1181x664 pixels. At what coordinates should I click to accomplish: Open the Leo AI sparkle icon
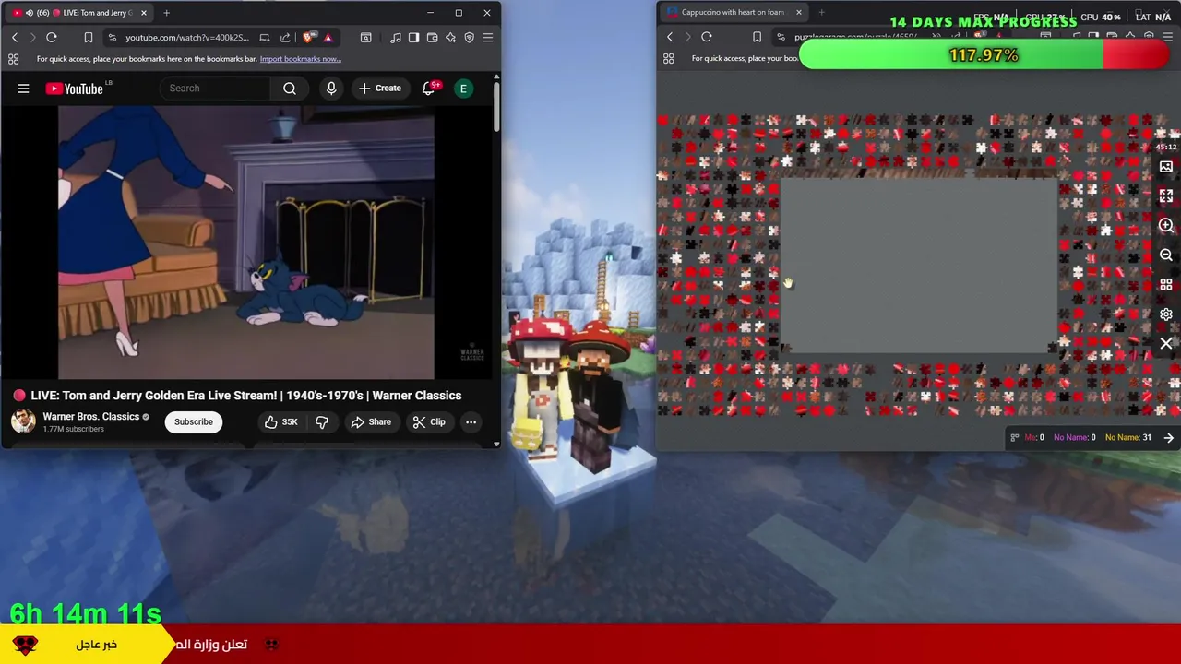[x=450, y=38]
